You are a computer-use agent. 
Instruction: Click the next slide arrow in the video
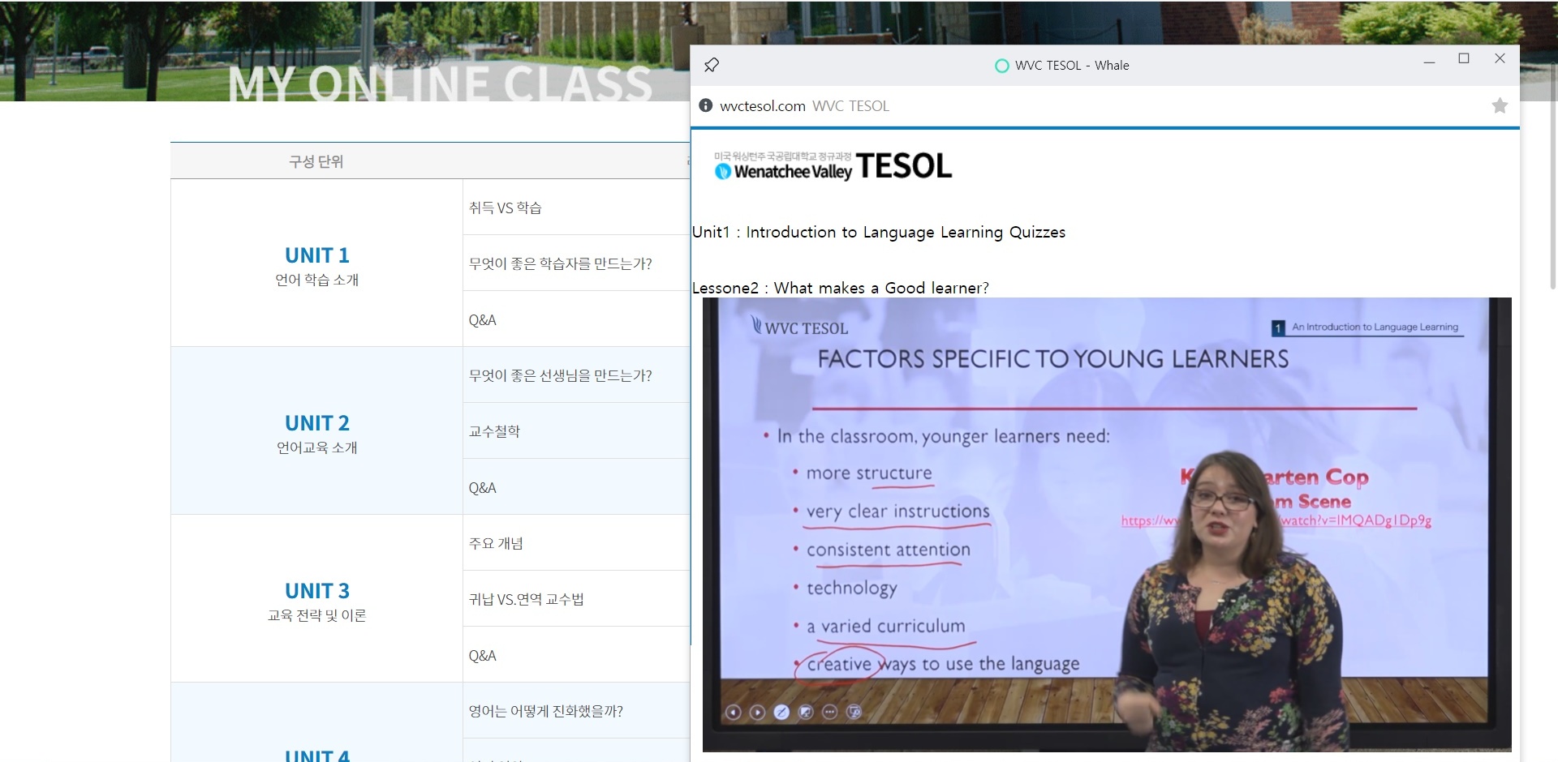(x=757, y=712)
